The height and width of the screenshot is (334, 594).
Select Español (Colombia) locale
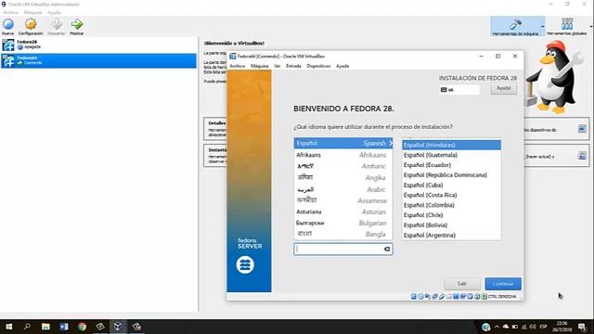(x=452, y=205)
